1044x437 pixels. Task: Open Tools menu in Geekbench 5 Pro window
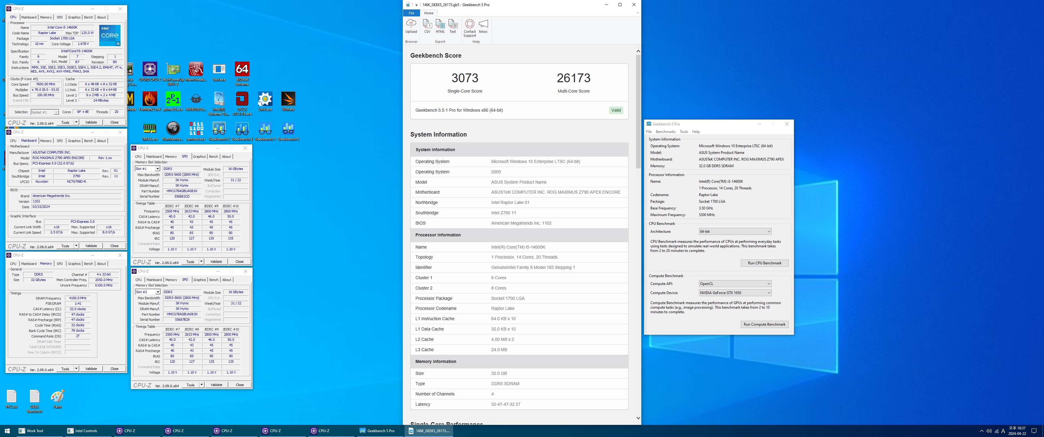click(x=684, y=132)
